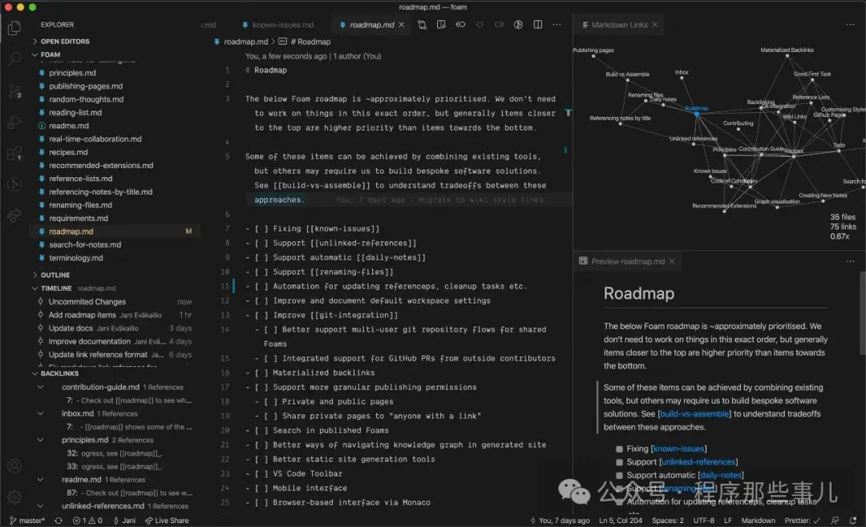
Task: Click the Jani user status item
Action: coord(124,521)
